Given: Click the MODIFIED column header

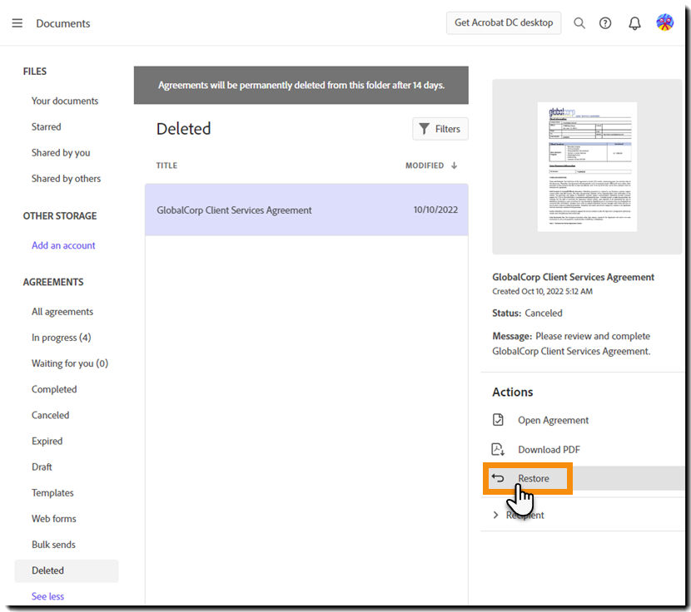Looking at the screenshot, I should (x=425, y=165).
